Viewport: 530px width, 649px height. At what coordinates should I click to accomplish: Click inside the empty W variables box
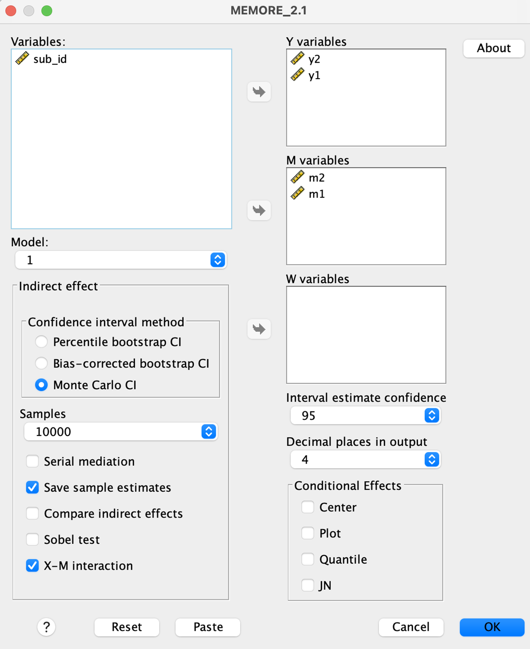click(x=366, y=335)
